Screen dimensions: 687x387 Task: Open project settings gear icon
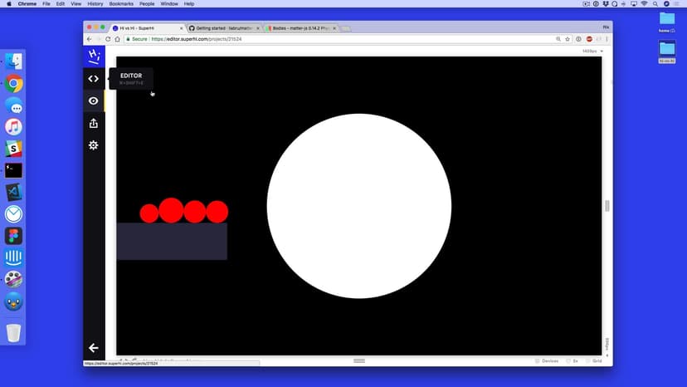pyautogui.click(x=93, y=145)
